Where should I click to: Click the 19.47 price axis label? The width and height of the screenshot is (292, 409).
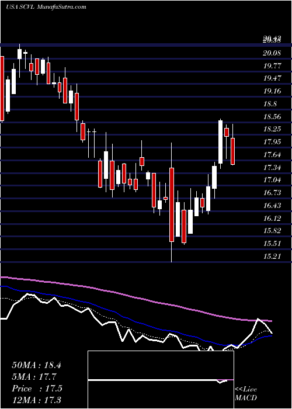tap(272, 78)
